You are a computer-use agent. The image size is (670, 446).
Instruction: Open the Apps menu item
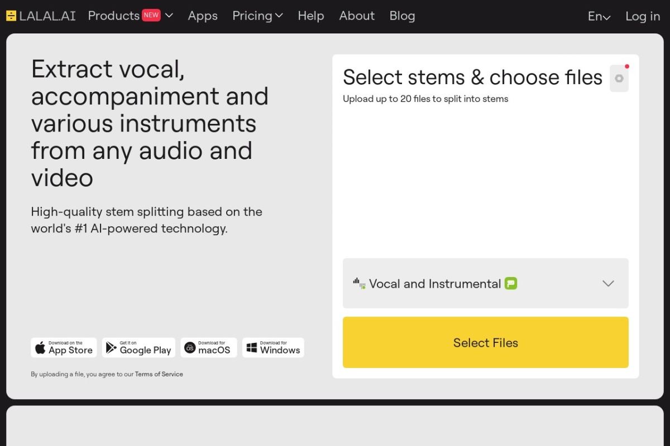pyautogui.click(x=203, y=16)
